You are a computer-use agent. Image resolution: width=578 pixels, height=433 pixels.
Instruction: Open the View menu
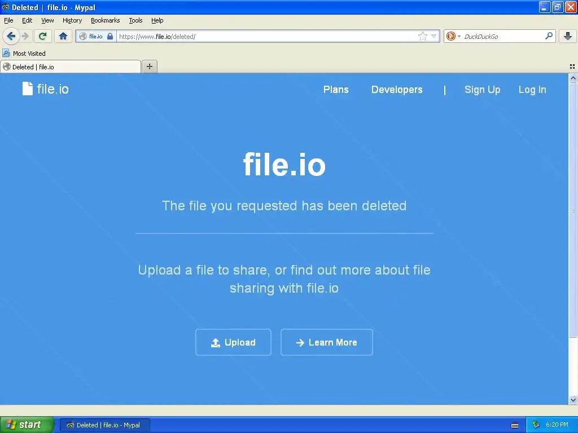47,20
